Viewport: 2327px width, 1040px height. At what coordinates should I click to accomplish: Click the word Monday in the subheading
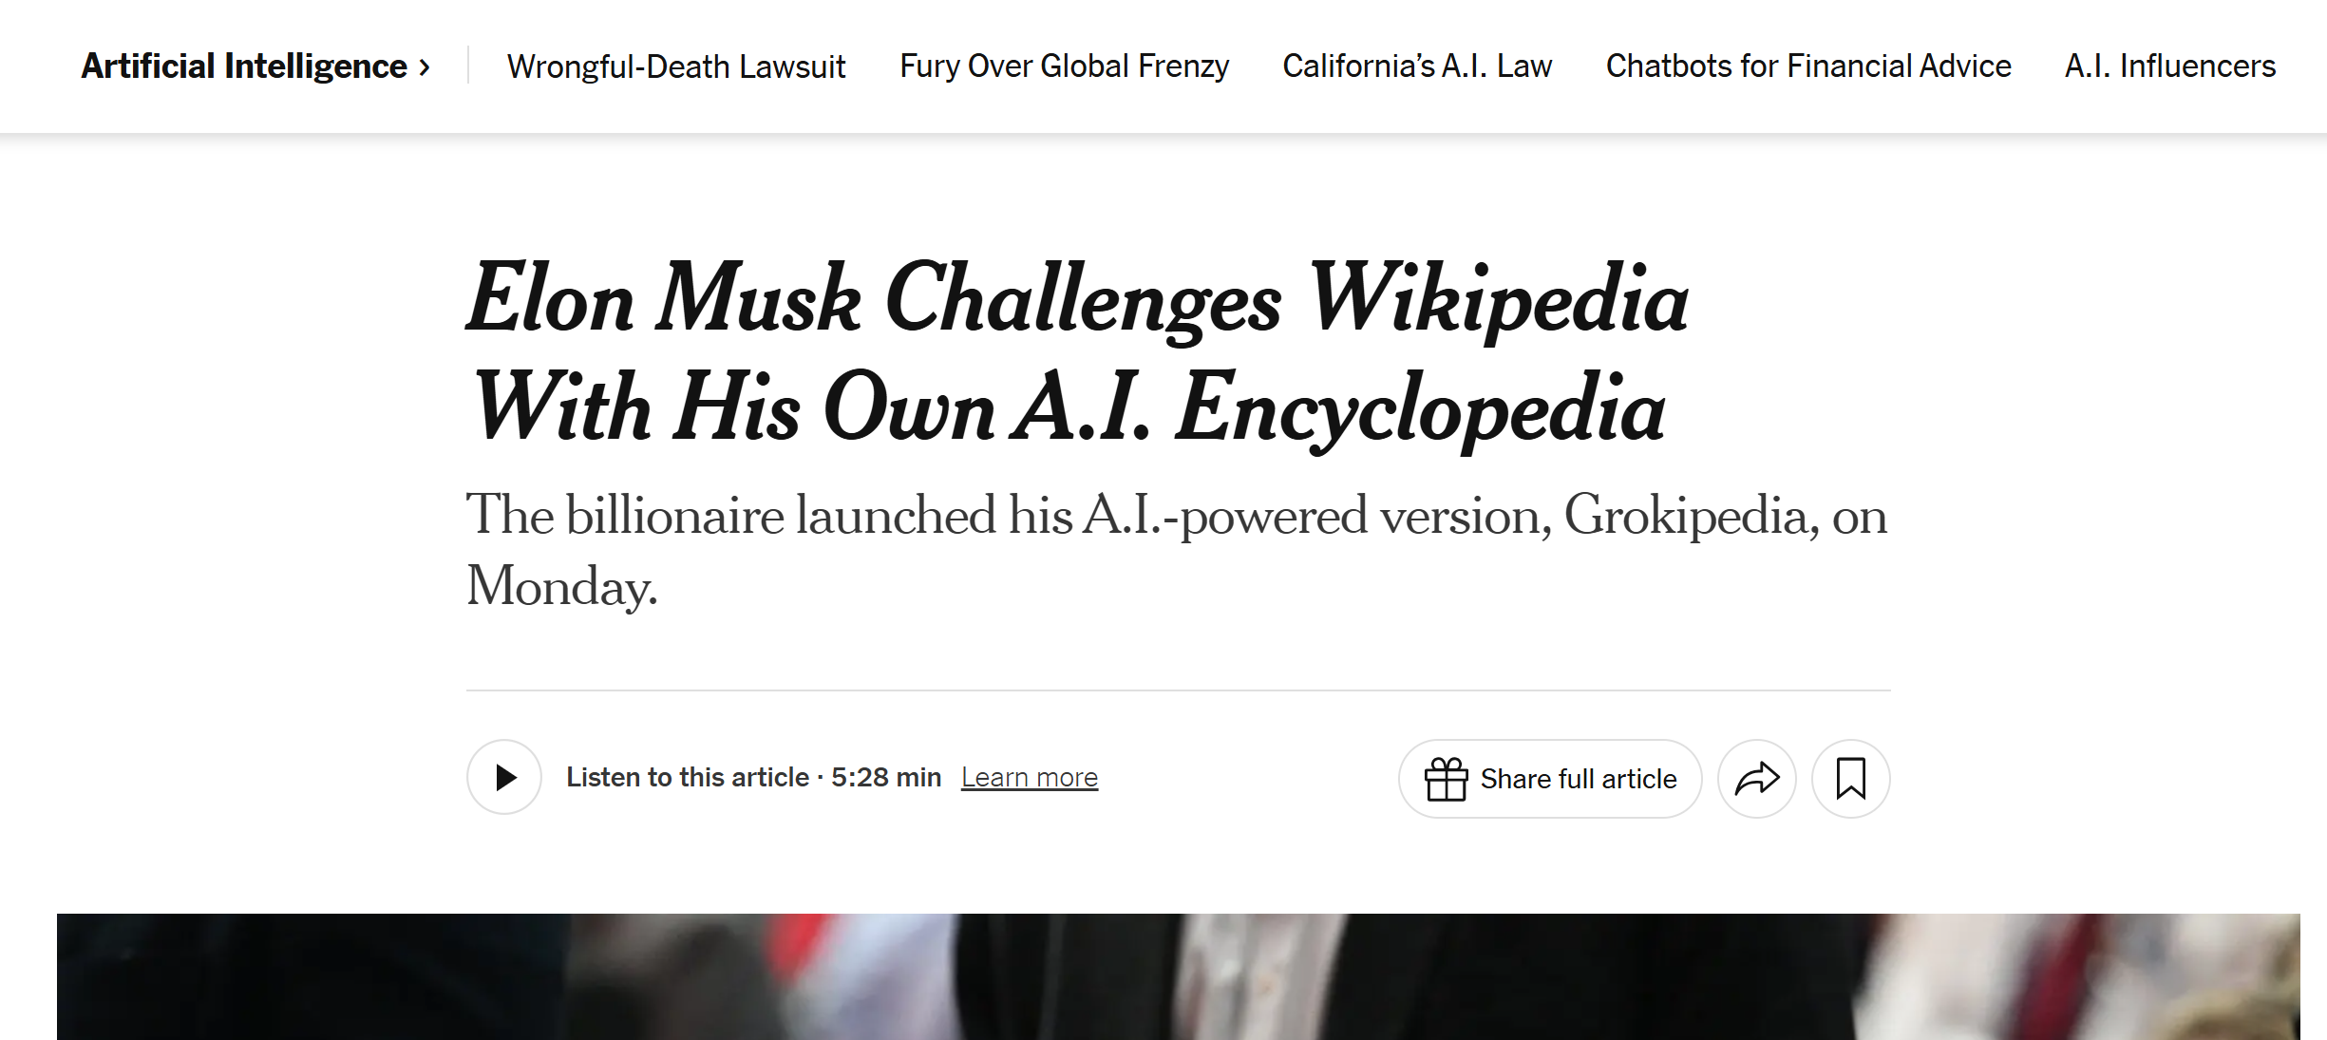click(x=560, y=587)
